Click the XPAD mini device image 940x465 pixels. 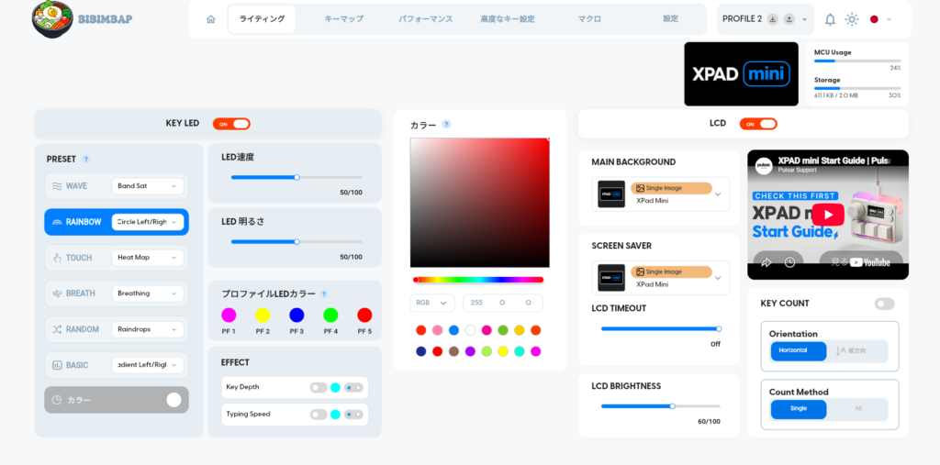point(741,73)
